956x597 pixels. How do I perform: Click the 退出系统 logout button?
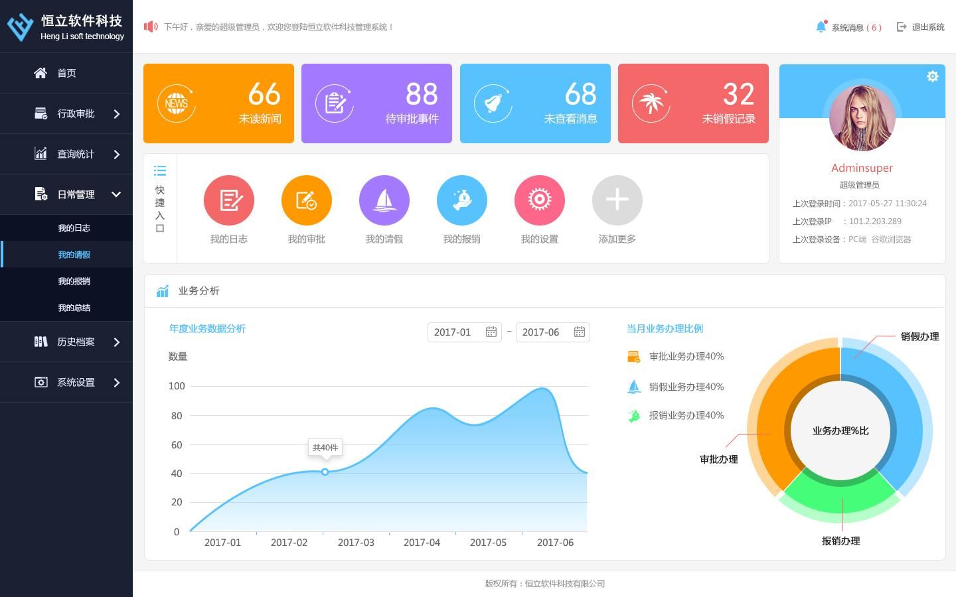[x=928, y=27]
